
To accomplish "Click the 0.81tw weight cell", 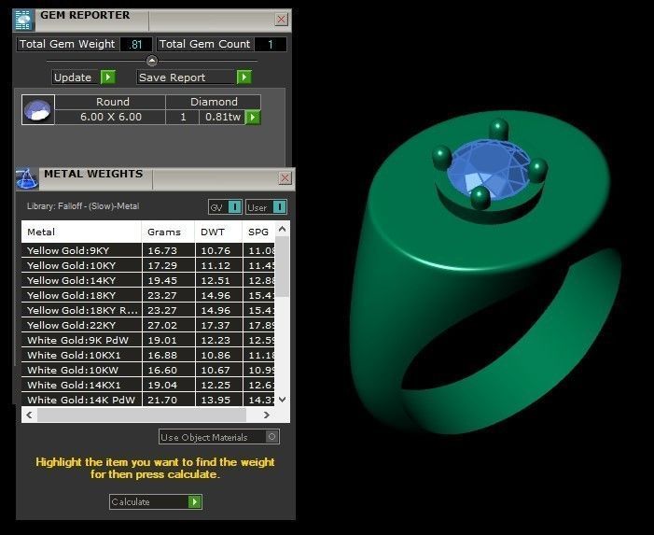I will pos(223,118).
